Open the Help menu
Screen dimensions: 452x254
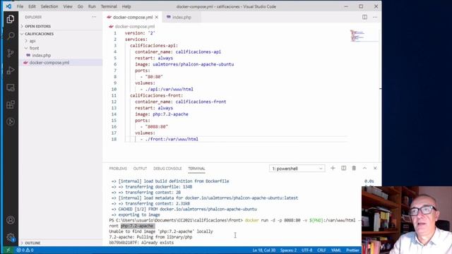[x=126, y=6]
